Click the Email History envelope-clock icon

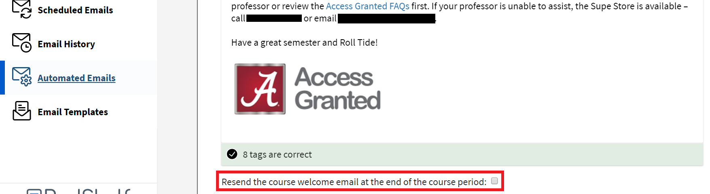pos(21,43)
